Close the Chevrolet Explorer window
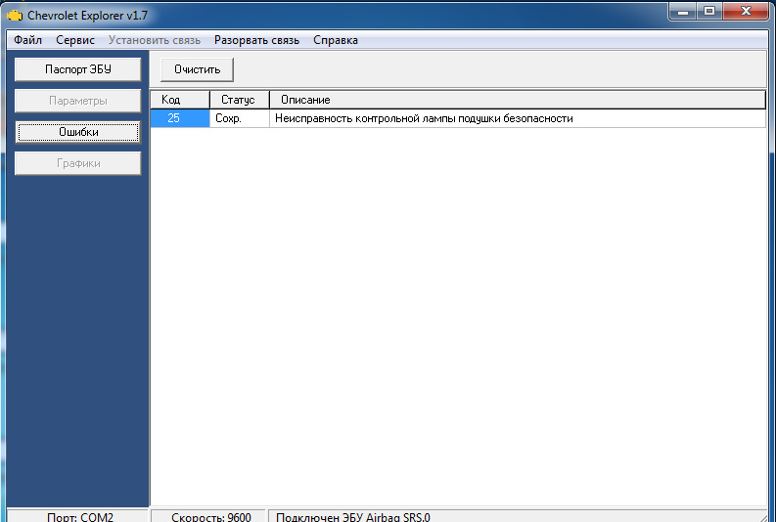Screen dimensions: 776x522 tap(746, 11)
